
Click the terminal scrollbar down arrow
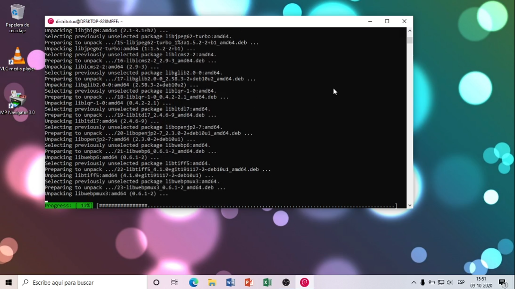tap(410, 204)
